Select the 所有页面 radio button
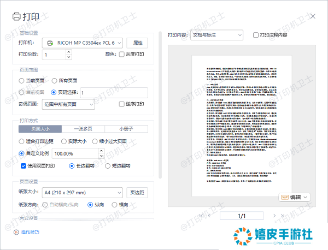This screenshot has height=250, width=328. (x=54, y=81)
